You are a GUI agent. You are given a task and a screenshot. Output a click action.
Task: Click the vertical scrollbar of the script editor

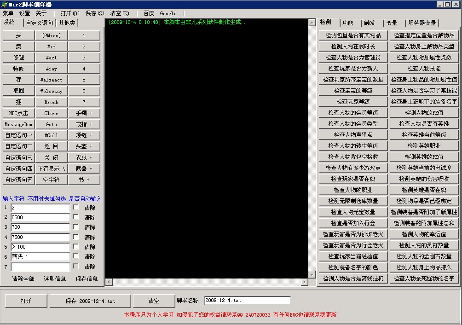(312, 147)
